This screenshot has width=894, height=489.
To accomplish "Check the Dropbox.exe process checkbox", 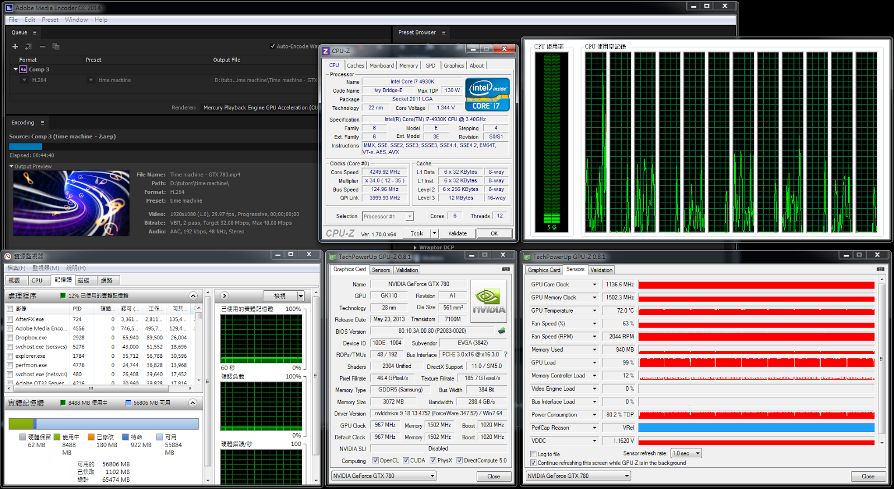I will click(x=10, y=338).
